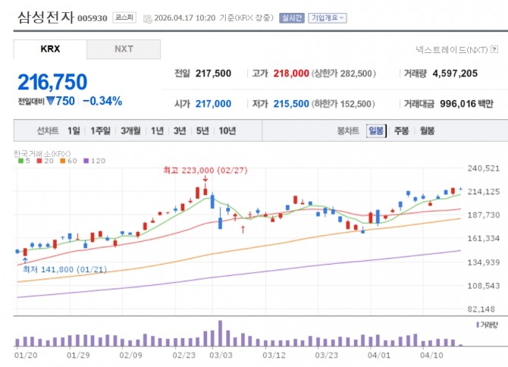The image size is (508, 367).
Task: Select the 1일 line chart period
Action: pos(74,130)
